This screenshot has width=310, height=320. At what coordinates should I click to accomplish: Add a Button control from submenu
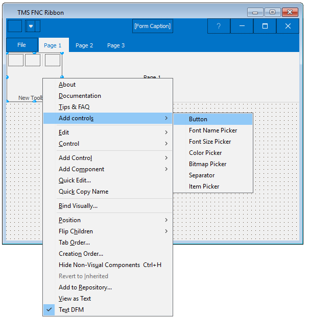pos(213,119)
